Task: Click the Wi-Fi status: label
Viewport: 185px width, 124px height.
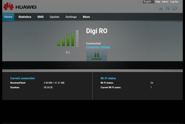Action: pyautogui.click(x=107, y=83)
